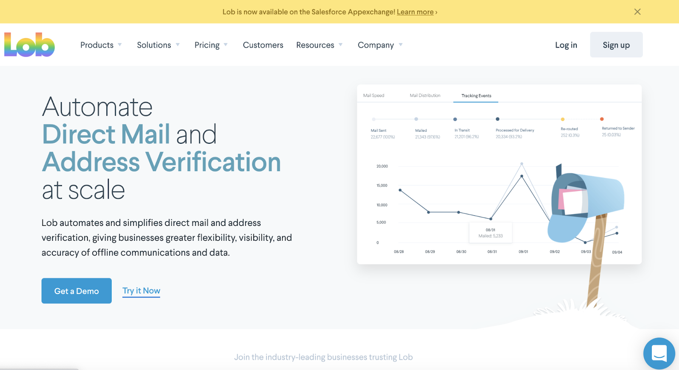
Task: Click the Processed for Delivery dot
Action: (x=497, y=119)
